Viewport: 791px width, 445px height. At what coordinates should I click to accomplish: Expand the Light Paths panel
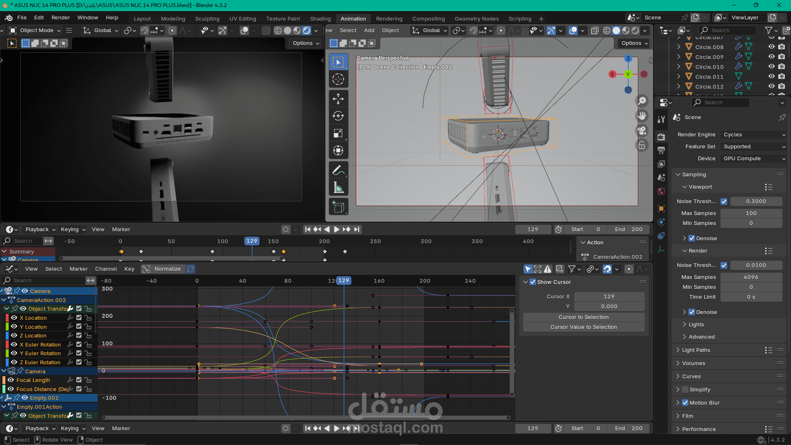[x=696, y=350]
